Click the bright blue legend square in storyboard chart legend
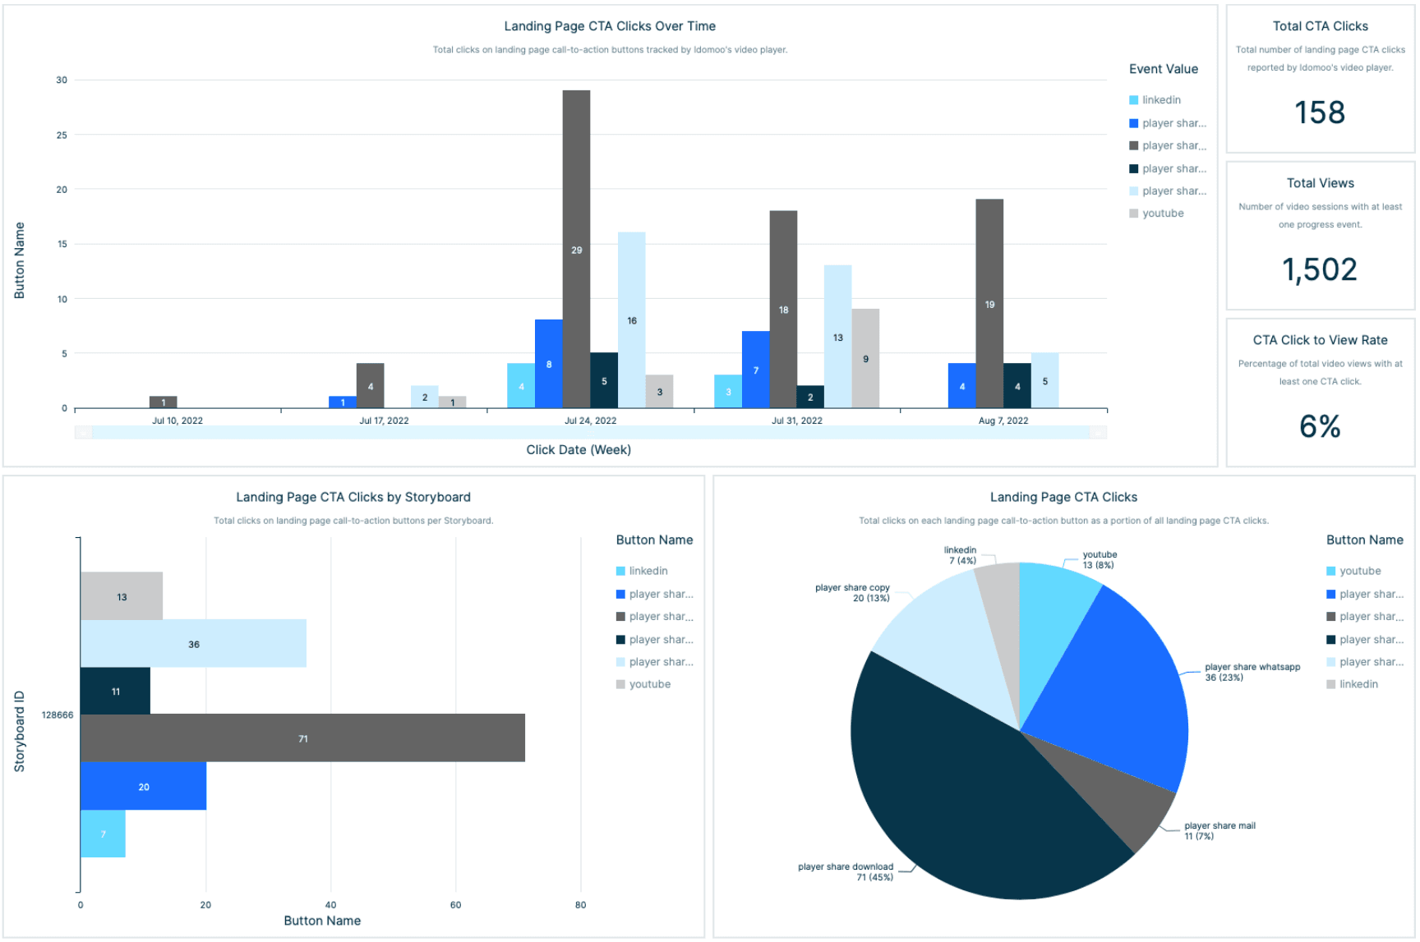 pos(620,595)
